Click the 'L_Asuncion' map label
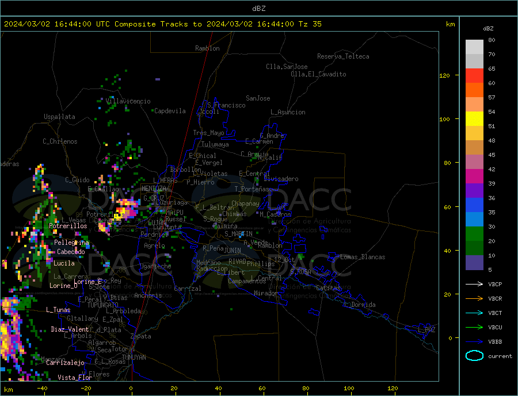Viewport: 518px width, 396px height. [288, 112]
